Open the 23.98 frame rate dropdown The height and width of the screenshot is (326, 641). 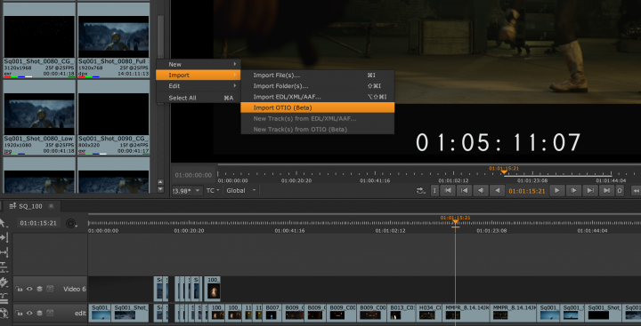coord(188,191)
